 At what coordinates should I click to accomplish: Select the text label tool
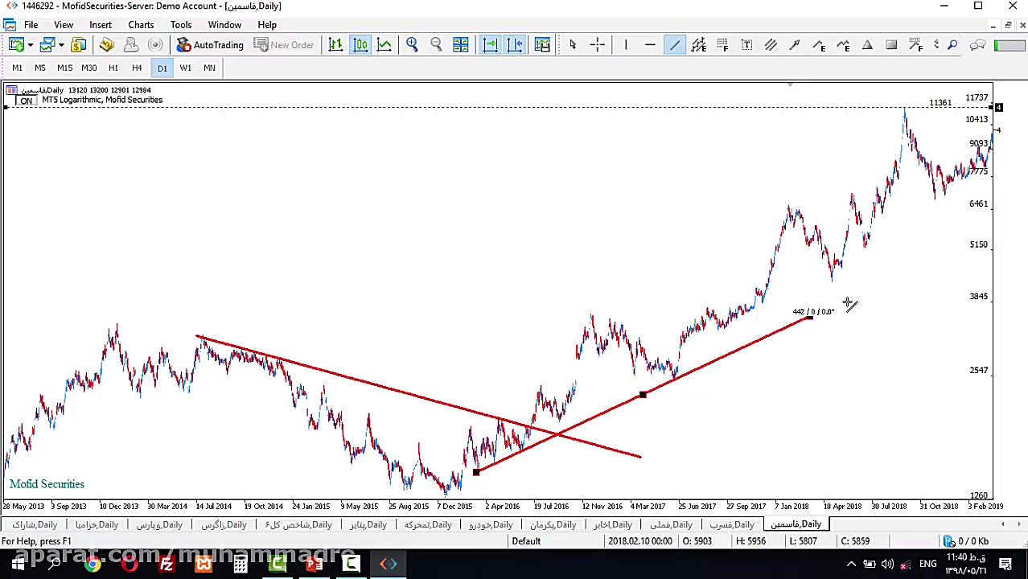[x=746, y=45]
